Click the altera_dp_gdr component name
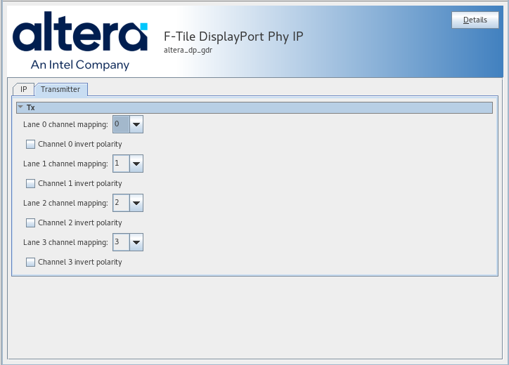Screen dimensions: 509x365 188,51
